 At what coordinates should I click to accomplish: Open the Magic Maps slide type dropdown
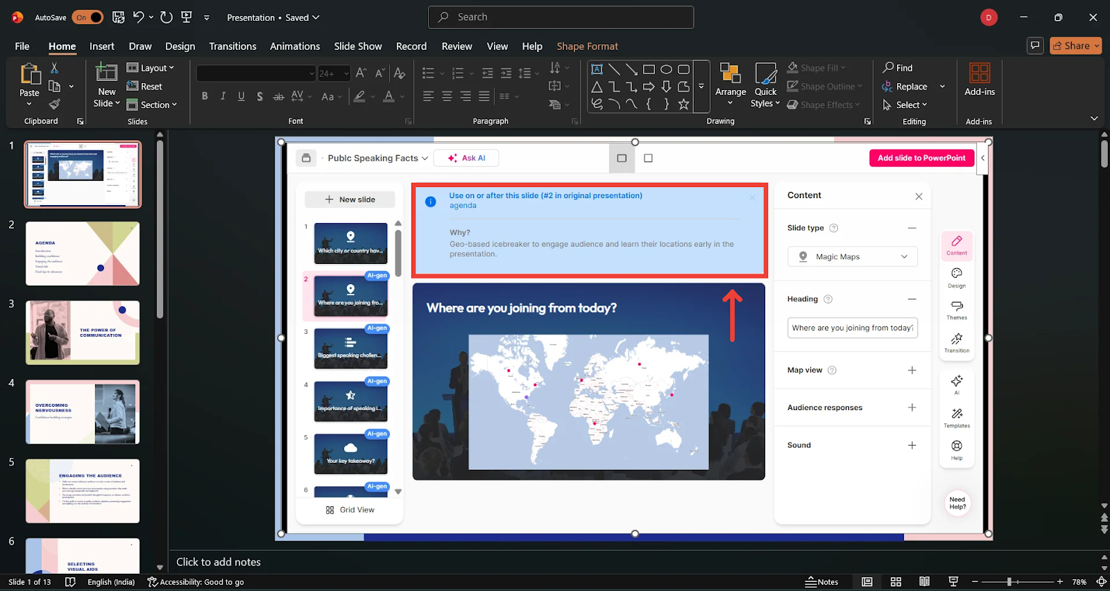(852, 256)
